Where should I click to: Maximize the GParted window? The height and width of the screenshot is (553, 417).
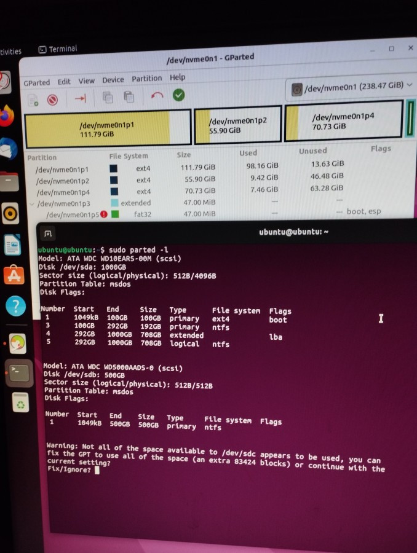tap(391, 49)
